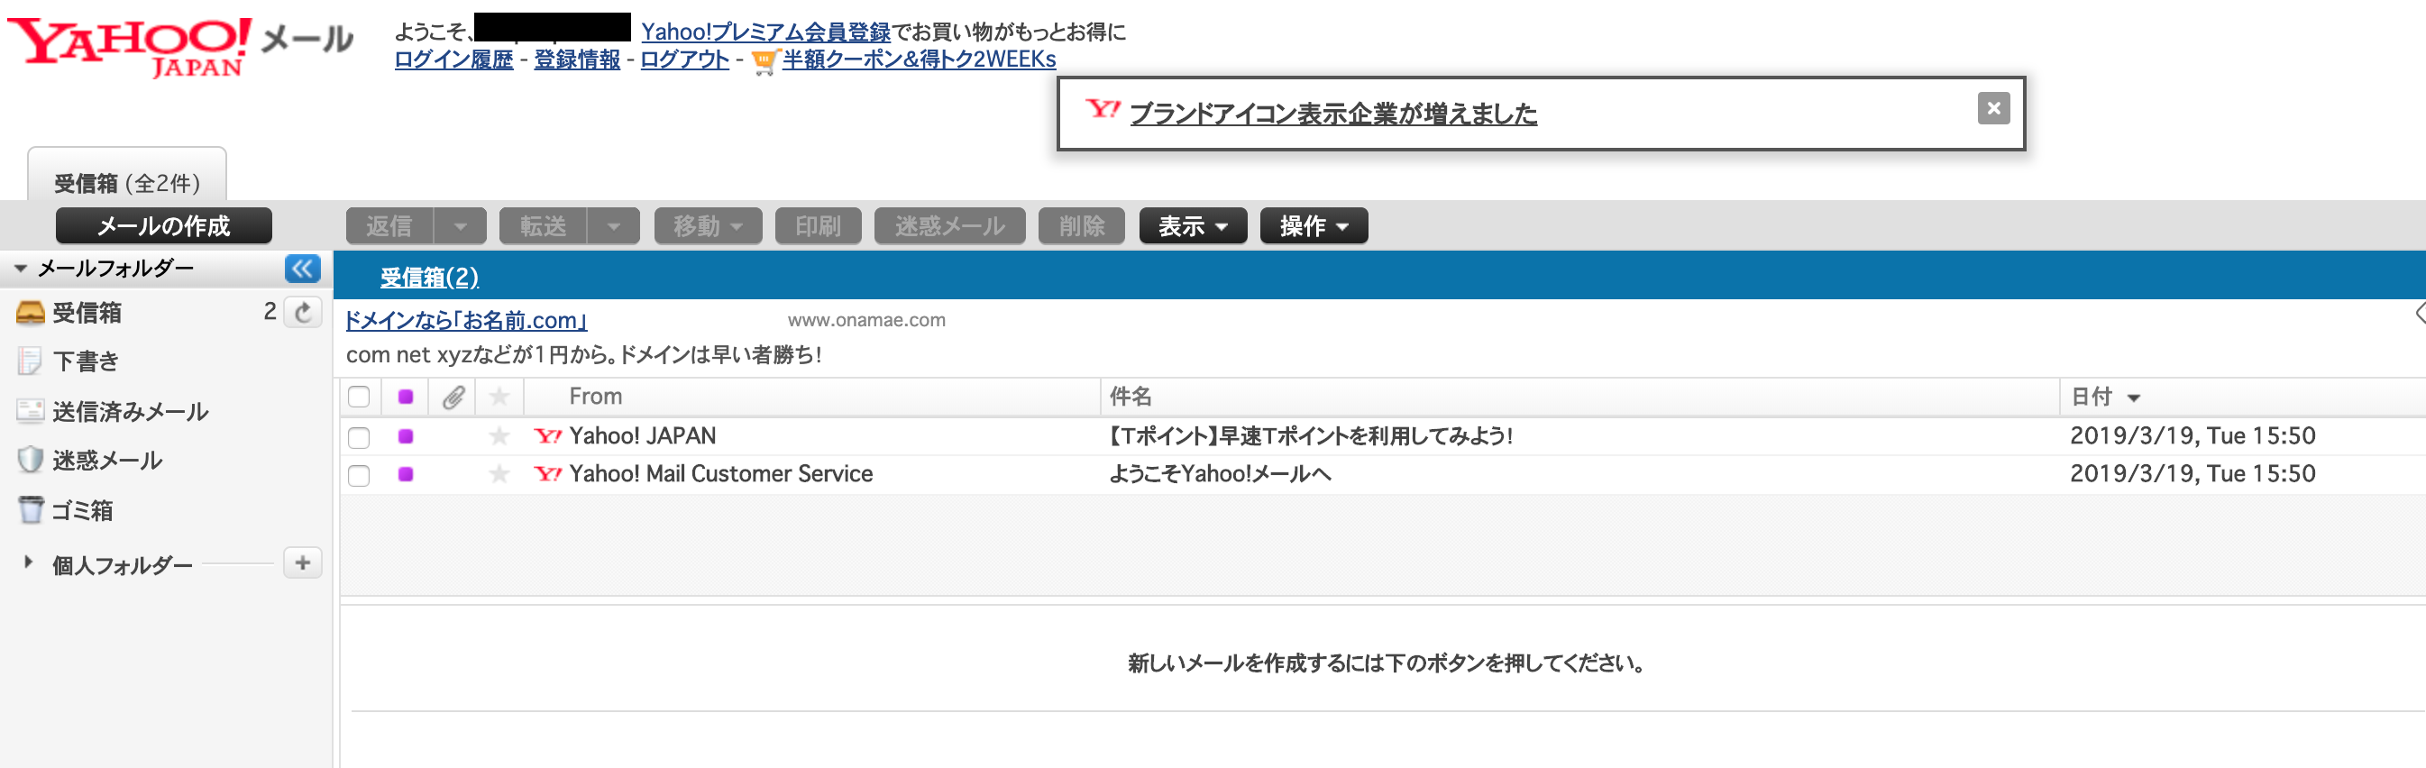Screen dimensions: 2426x768
Task: Open the 操作 actions dropdown
Action: (x=1314, y=226)
